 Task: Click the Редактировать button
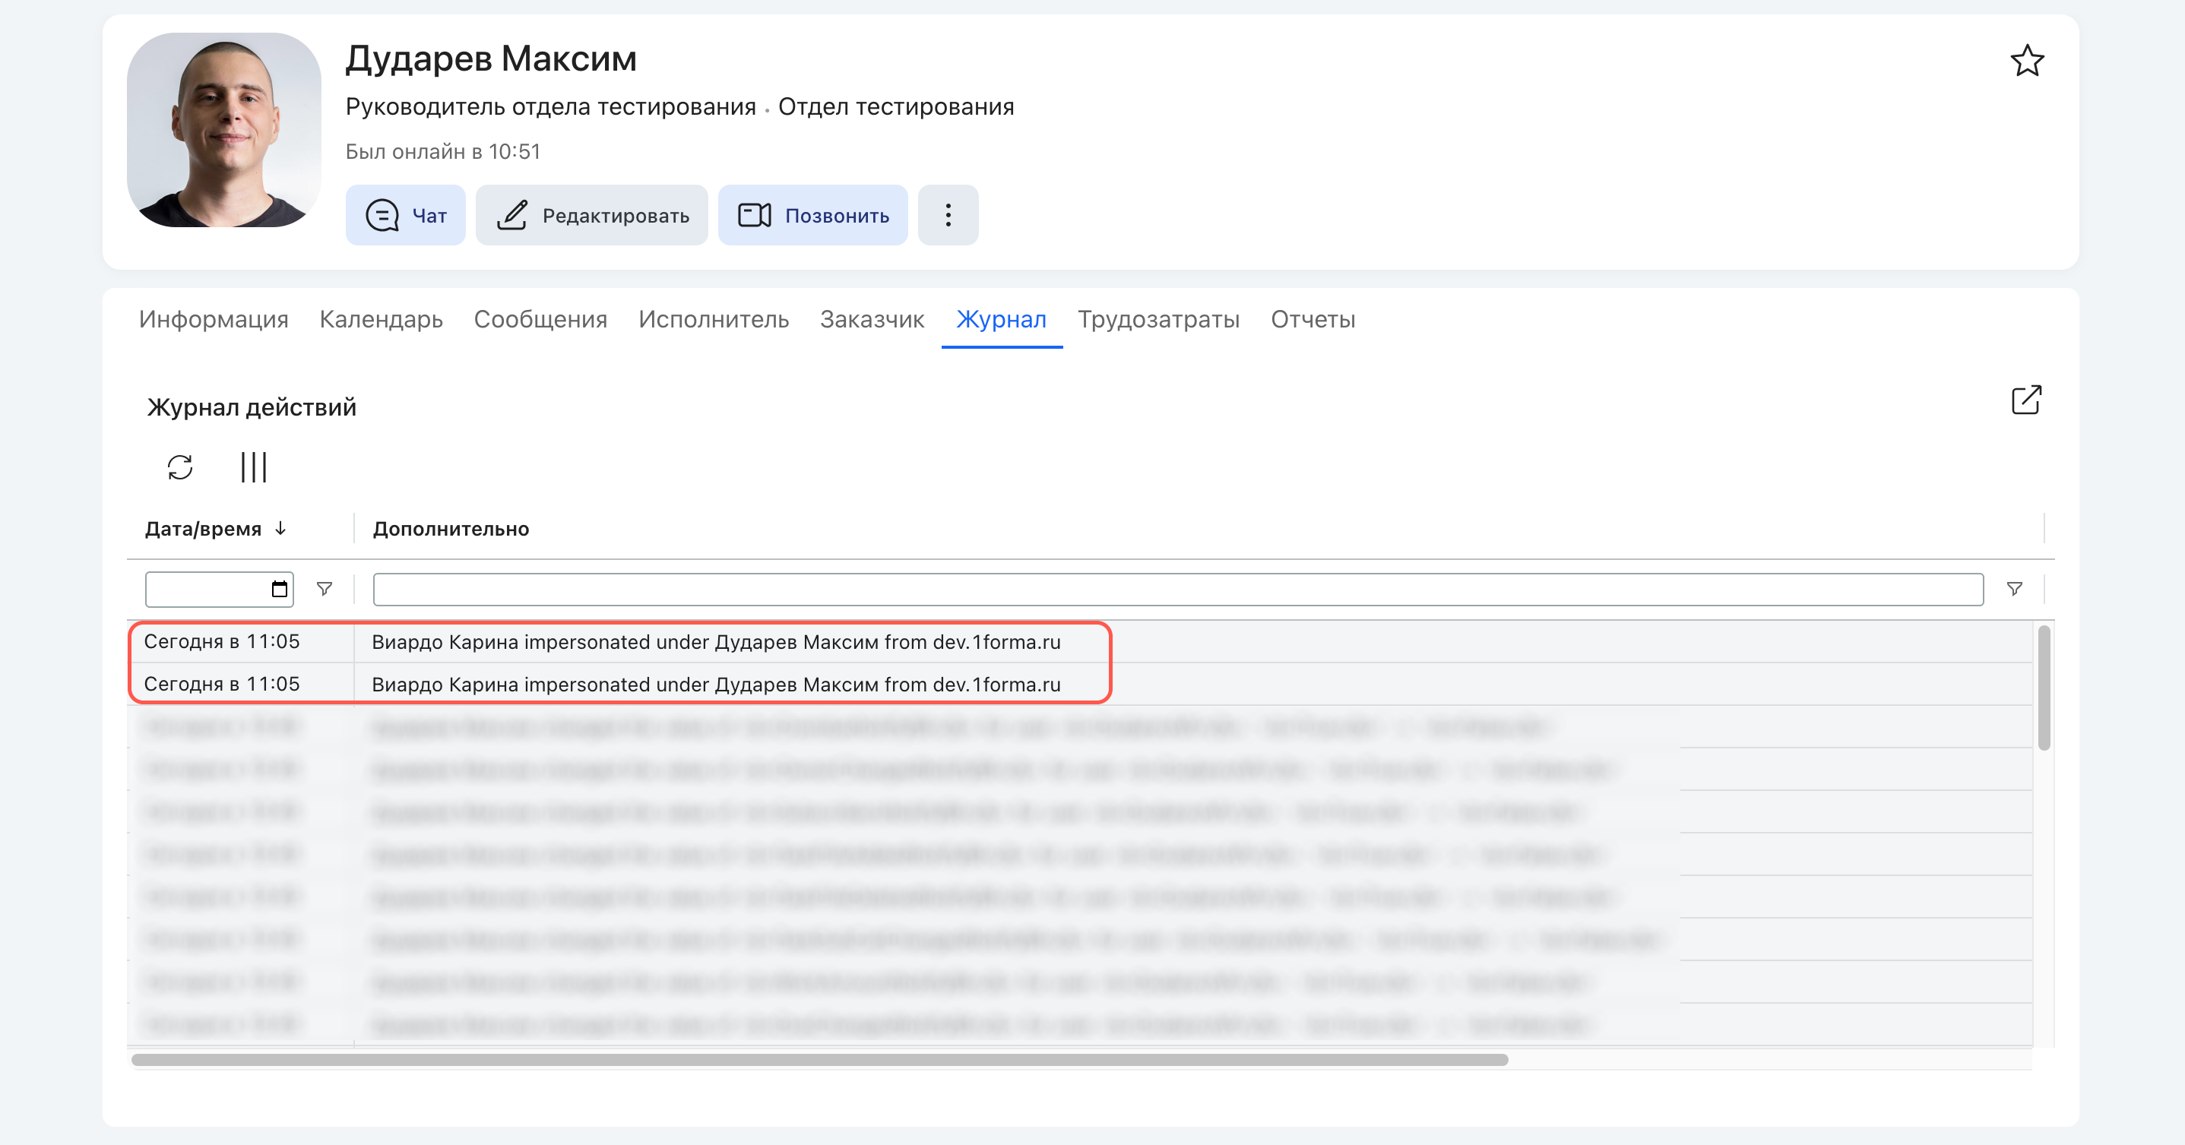[591, 216]
